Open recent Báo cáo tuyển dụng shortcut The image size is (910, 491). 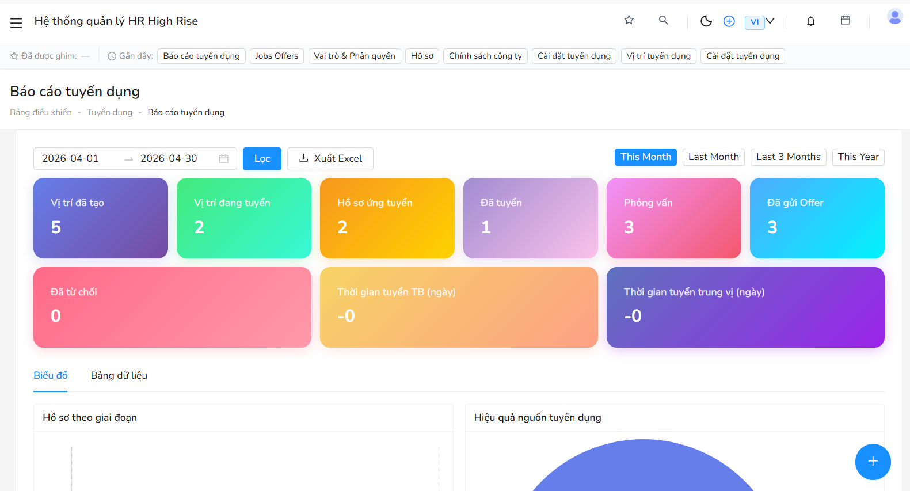tap(201, 56)
